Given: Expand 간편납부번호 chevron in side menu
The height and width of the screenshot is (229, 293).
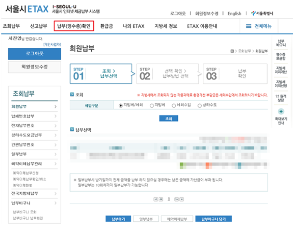Looking at the screenshot, I should tap(55, 145).
